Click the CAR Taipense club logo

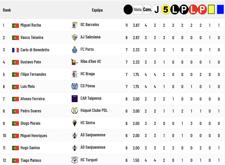[75, 99]
